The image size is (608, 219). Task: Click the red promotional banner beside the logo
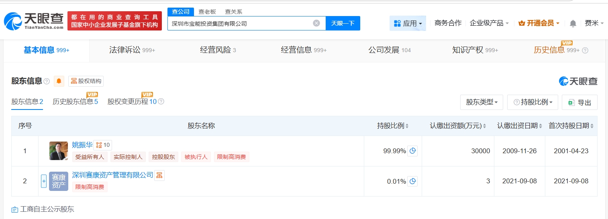114,21
